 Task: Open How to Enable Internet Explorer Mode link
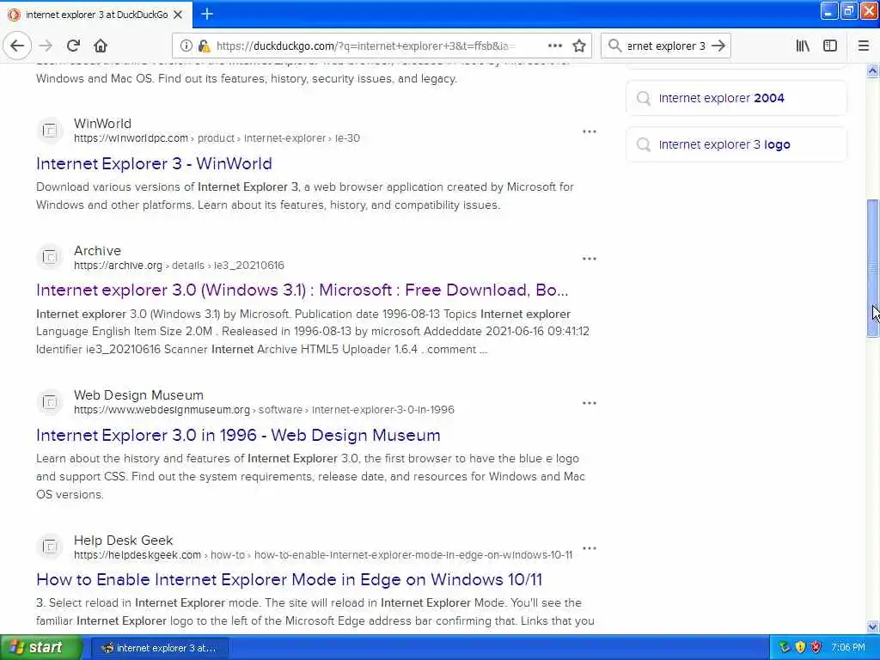point(289,579)
